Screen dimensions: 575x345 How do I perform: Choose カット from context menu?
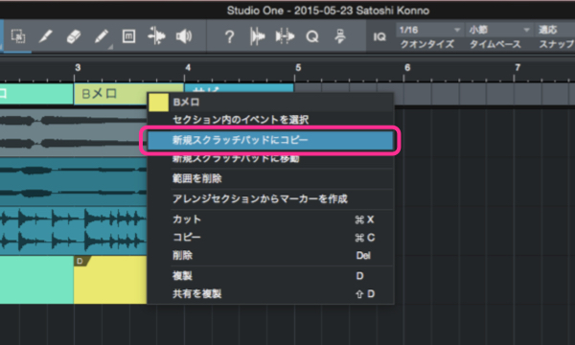click(x=270, y=219)
